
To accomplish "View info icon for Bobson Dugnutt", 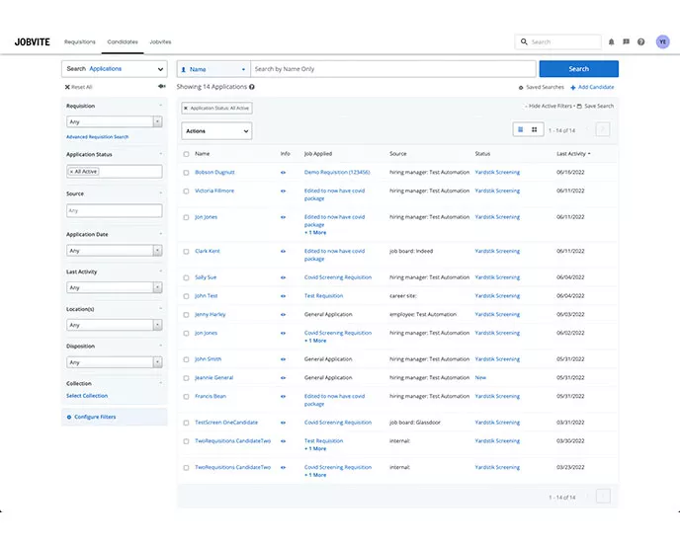I will click(x=284, y=172).
